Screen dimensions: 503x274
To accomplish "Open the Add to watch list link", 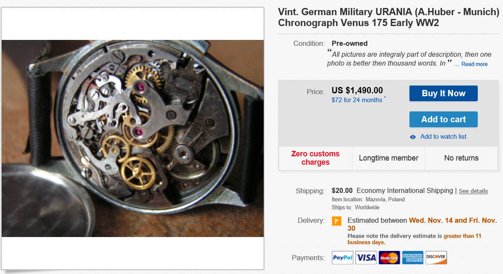I will [443, 137].
